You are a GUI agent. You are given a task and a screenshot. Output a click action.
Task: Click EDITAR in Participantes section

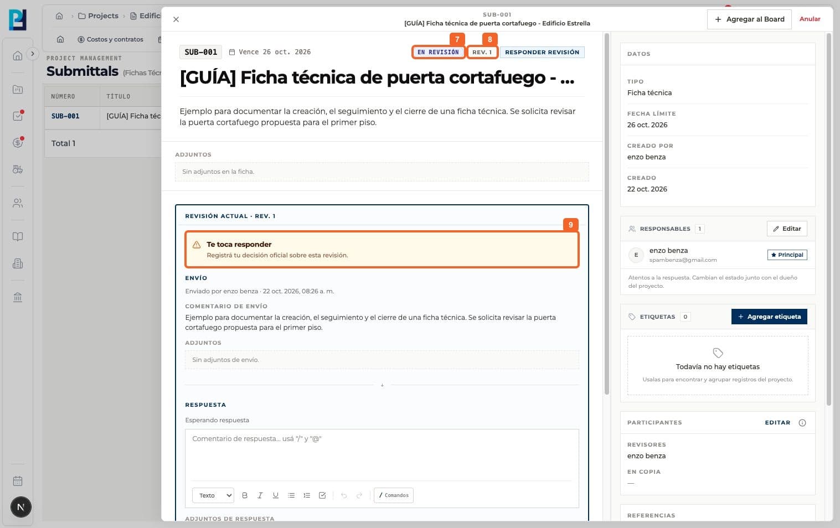[x=777, y=423]
